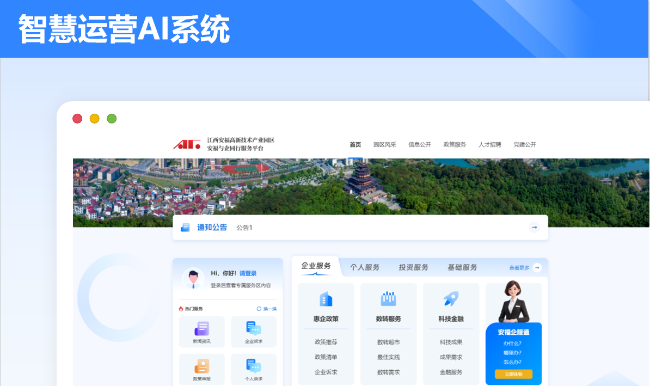The width and height of the screenshot is (650, 386).
Task: Click the 怎么办? text
Action: (x=512, y=362)
